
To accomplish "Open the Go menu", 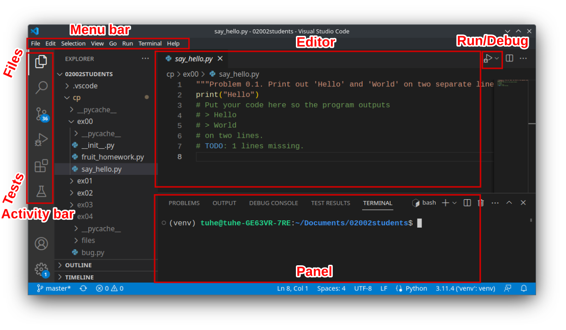I will click(x=113, y=44).
